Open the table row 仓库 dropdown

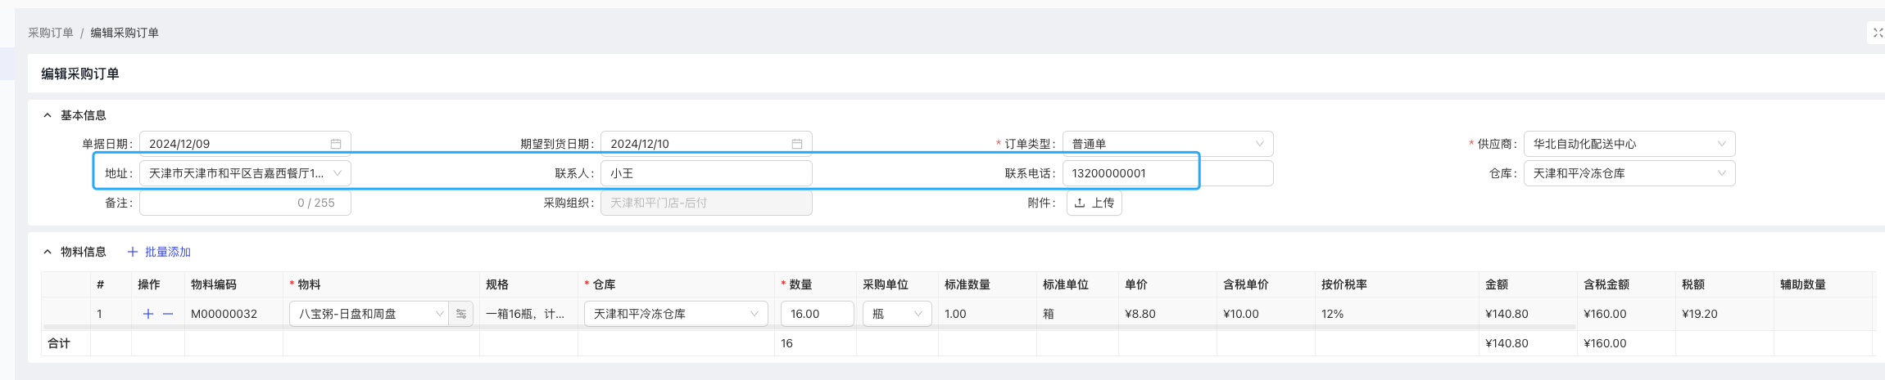[x=676, y=314]
